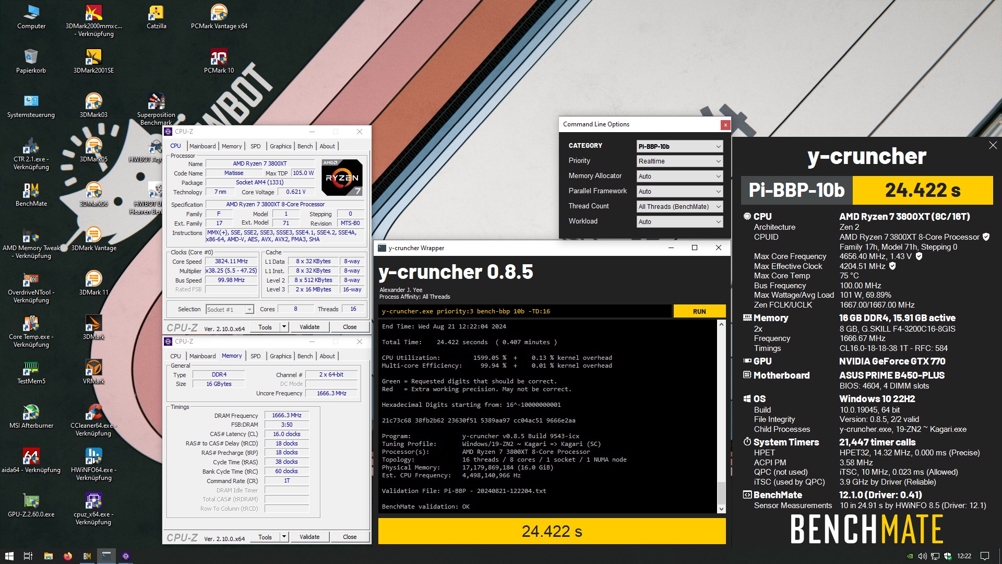The image size is (1002, 564).
Task: Open HWiNFO64.exe shortcut icon
Action: 93,465
